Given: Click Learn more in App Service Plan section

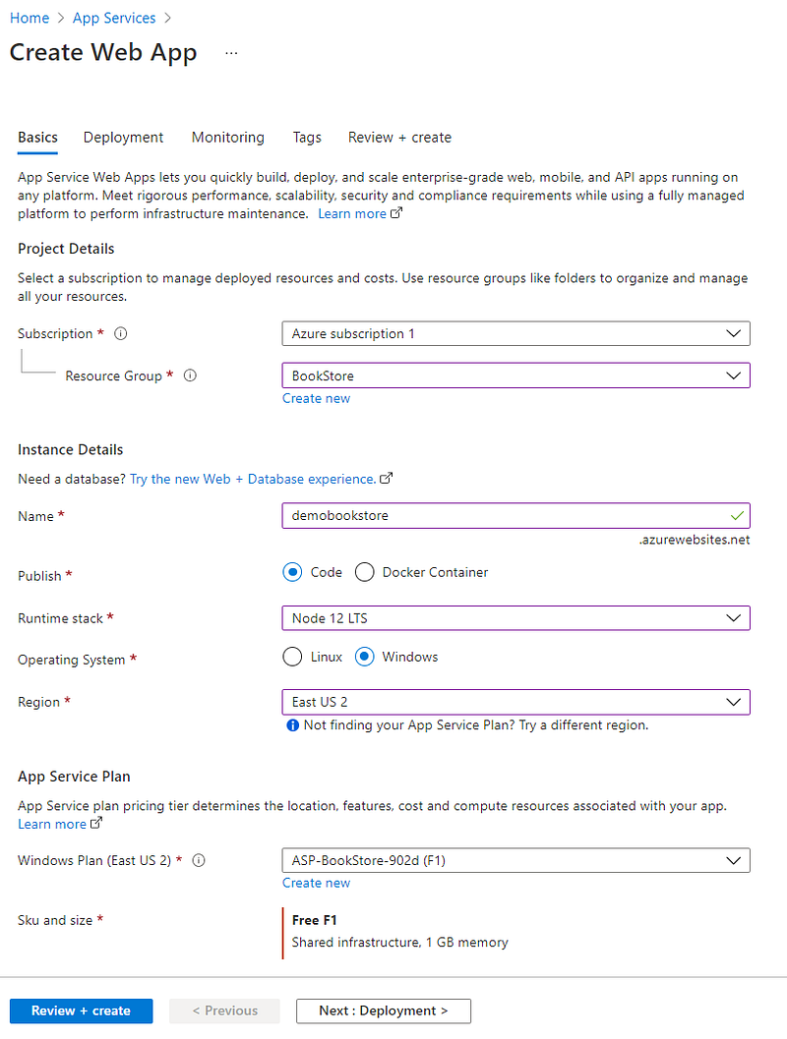Looking at the screenshot, I should click(52, 824).
